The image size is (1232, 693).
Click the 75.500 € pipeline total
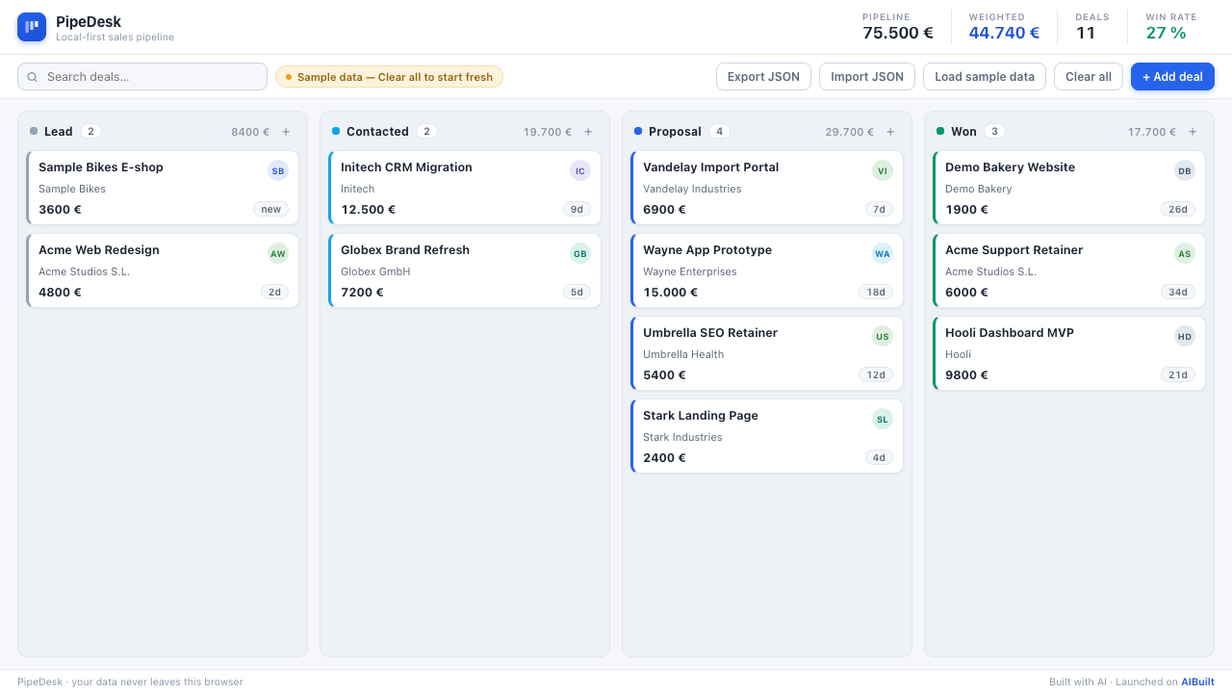(x=898, y=33)
